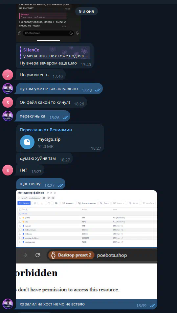Screen dimensions: 177x313
Task: Click the microphone icon in message field
Action: tap(77, 33)
